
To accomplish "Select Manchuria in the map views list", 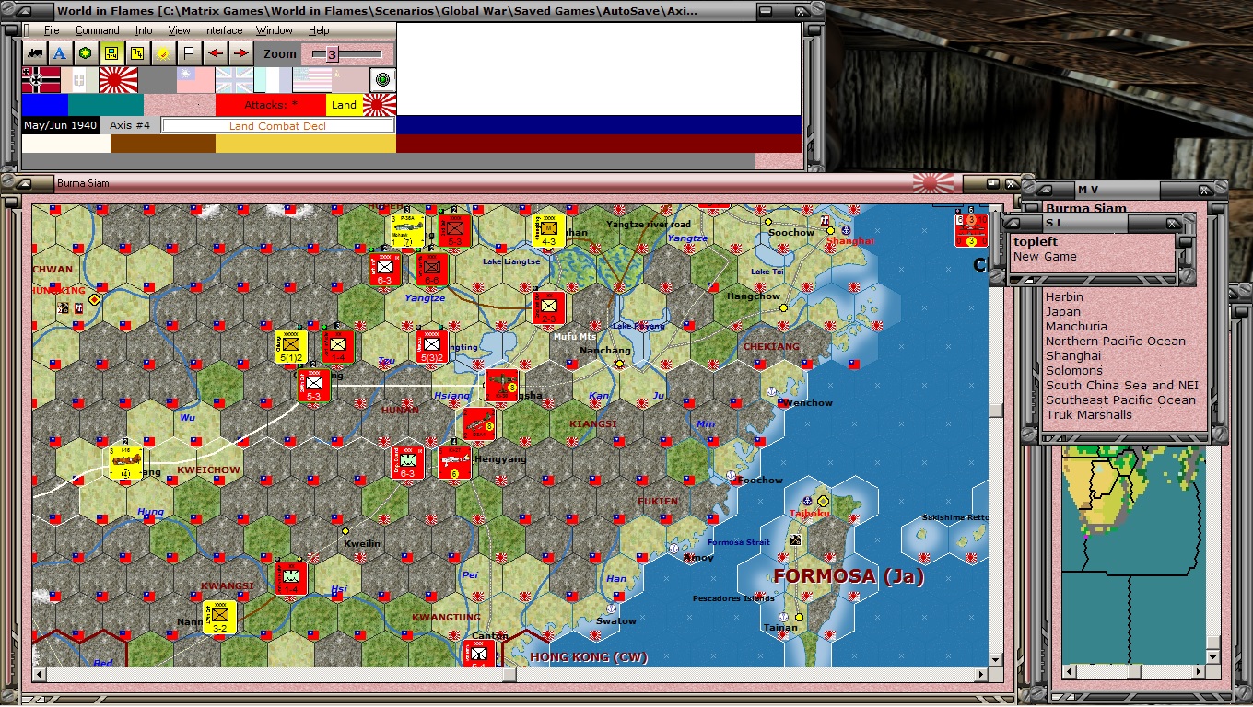I will (x=1076, y=326).
